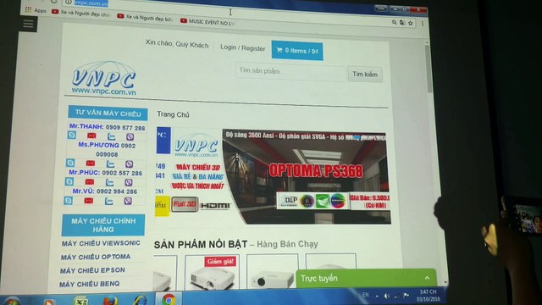Click mail icon under Mr.VŨ
The width and height of the screenshot is (542, 305).
click(88, 200)
